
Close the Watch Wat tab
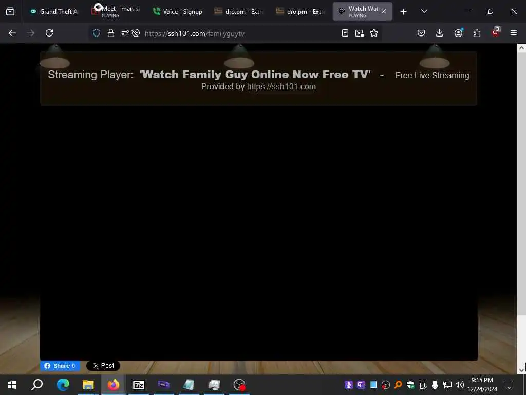pyautogui.click(x=383, y=12)
